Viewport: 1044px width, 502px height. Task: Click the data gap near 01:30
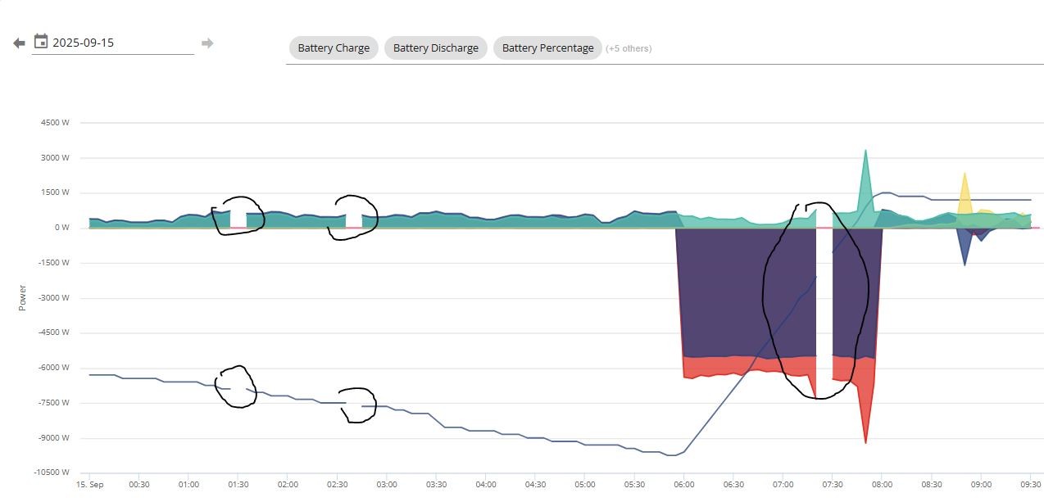[x=238, y=219]
